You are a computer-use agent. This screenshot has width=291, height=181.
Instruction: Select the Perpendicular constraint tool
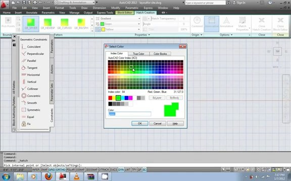coord(33,54)
